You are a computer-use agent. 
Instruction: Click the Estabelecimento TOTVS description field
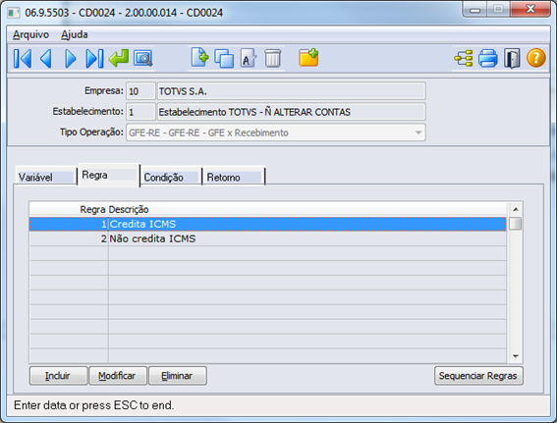tap(292, 112)
